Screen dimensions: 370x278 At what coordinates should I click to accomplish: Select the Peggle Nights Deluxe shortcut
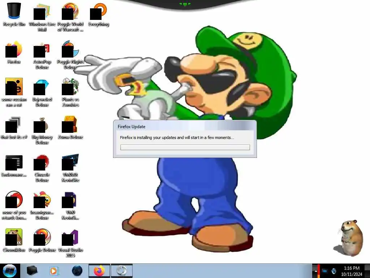[x=70, y=55]
